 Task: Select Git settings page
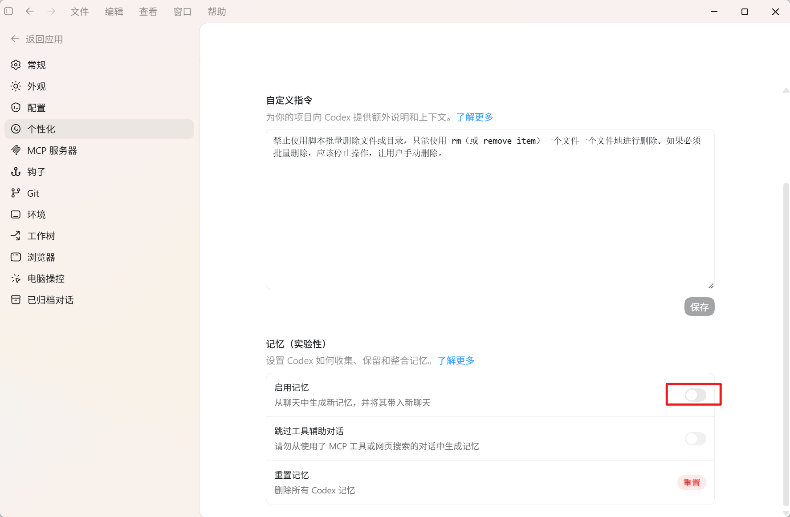pos(99,193)
